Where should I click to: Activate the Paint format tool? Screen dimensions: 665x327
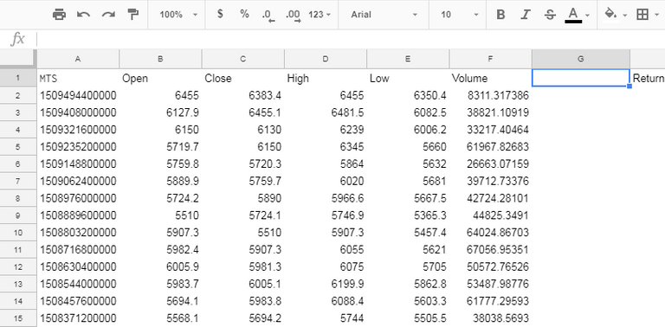click(x=133, y=15)
